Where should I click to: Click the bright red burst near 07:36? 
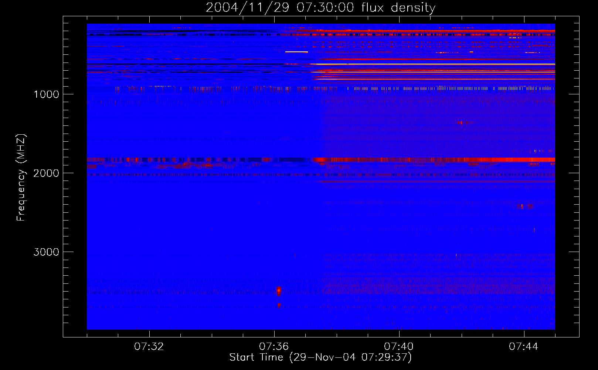[279, 291]
